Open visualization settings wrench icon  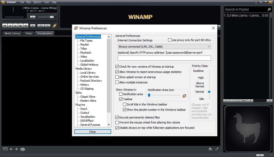click(217, 149)
